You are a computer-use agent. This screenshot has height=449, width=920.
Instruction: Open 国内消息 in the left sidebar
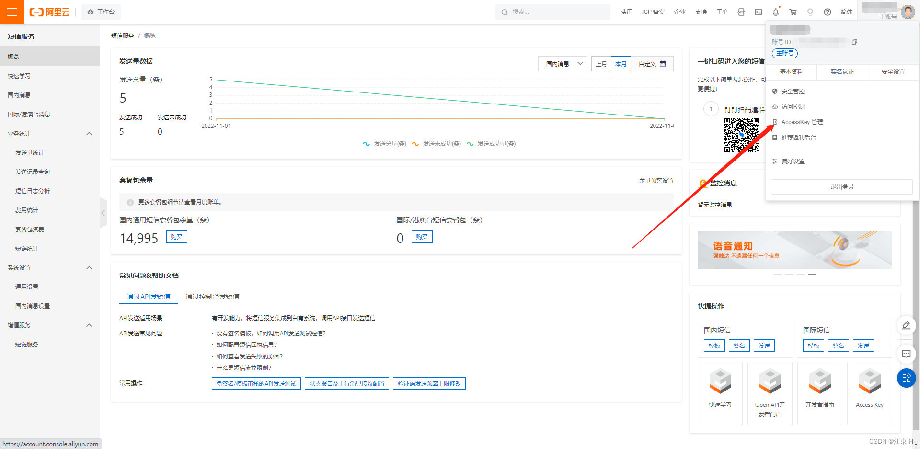coord(50,95)
